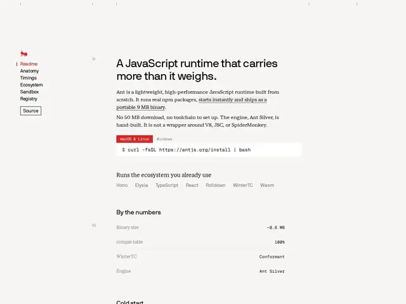Select Sandbox from the sidebar
The width and height of the screenshot is (406, 304).
[x=30, y=92]
